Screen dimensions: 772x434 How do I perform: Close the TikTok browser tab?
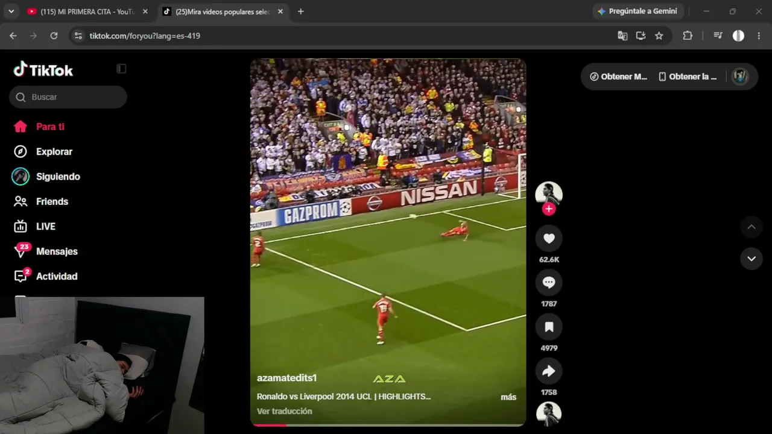[280, 11]
